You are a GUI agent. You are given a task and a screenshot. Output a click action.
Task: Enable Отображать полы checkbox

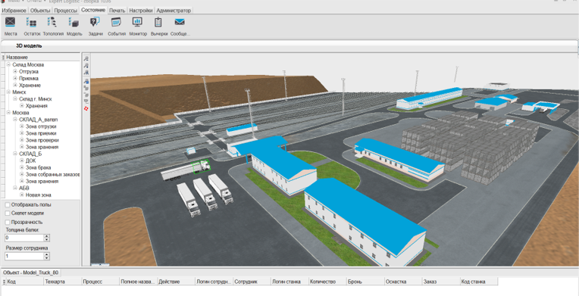point(8,204)
